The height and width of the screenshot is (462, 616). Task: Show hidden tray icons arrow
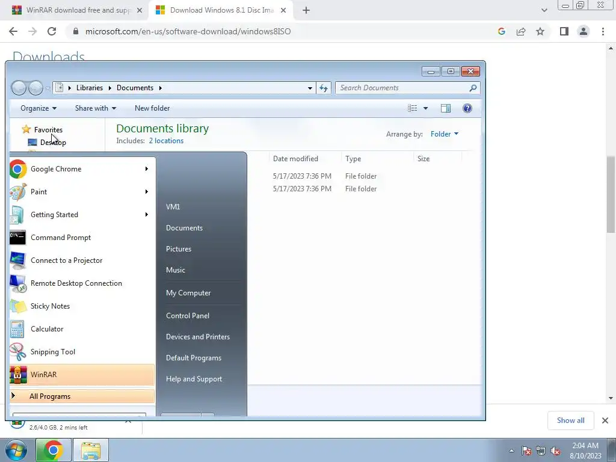511,451
